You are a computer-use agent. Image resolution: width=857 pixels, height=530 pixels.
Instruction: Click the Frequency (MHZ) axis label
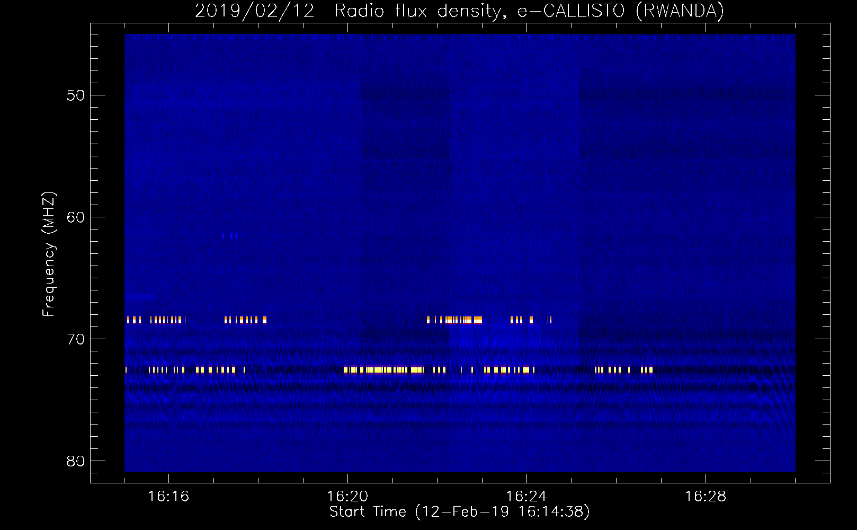(49, 254)
